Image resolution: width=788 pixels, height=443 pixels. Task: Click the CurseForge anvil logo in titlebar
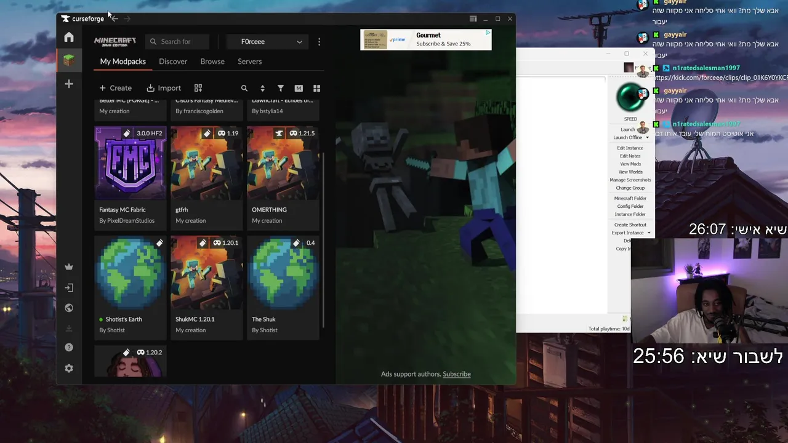[x=65, y=18]
